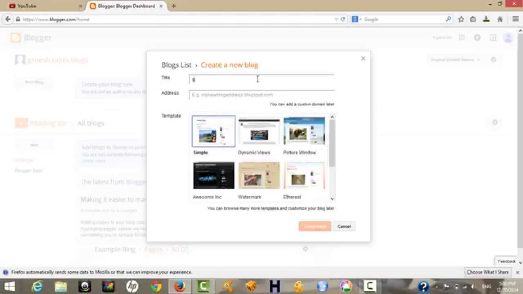The image size is (523, 294).
Task: Choose the Watermark template thumbnail
Action: click(x=259, y=176)
